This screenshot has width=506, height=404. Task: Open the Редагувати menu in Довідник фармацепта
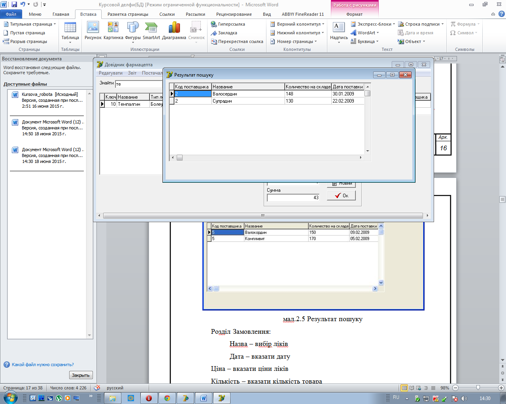point(111,73)
